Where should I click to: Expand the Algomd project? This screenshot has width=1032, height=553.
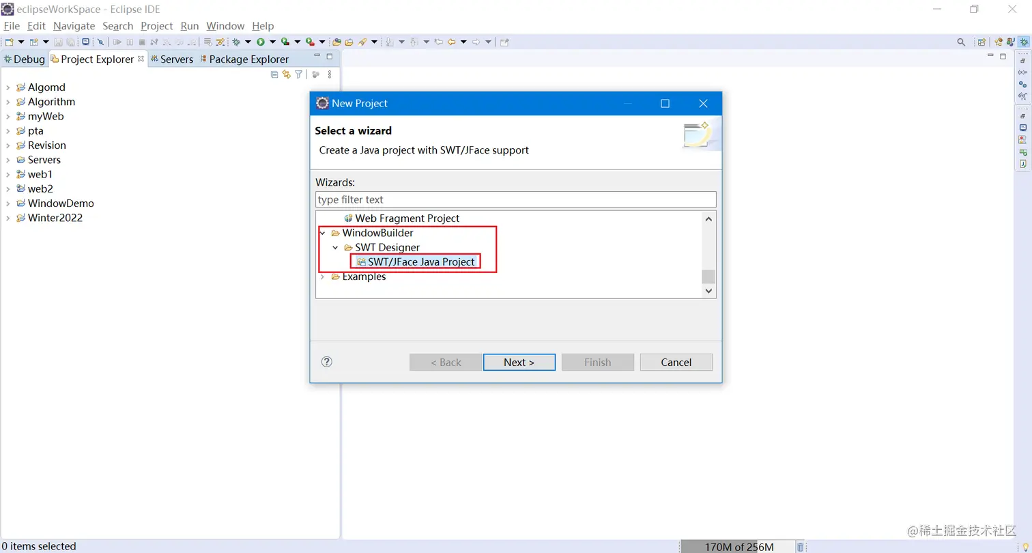(8, 87)
